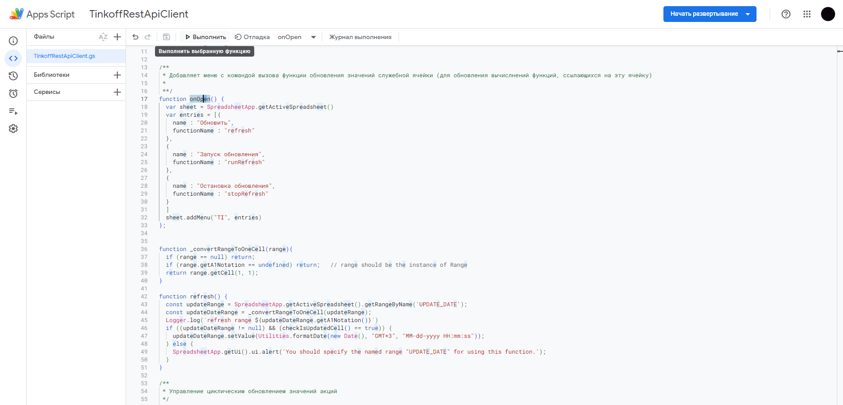Undo the last edit

pyautogui.click(x=135, y=37)
